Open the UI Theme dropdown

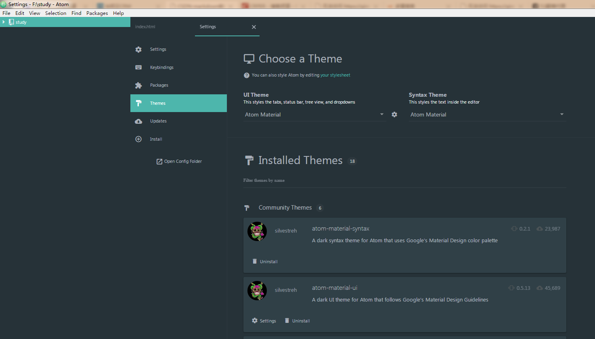pos(314,115)
